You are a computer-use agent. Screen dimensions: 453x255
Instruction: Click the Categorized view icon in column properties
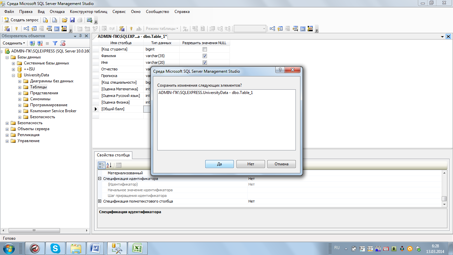pos(101,165)
